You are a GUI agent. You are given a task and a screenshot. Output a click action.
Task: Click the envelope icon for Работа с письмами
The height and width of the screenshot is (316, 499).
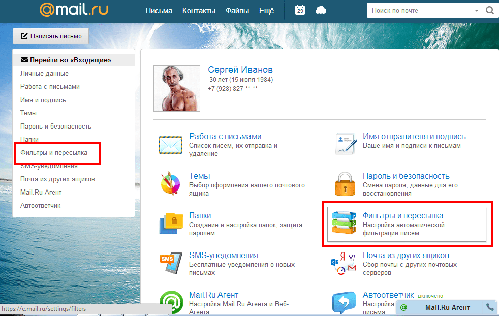170,144
